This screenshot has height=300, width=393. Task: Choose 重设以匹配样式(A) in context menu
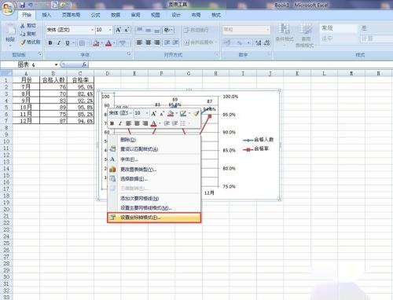pos(154,149)
